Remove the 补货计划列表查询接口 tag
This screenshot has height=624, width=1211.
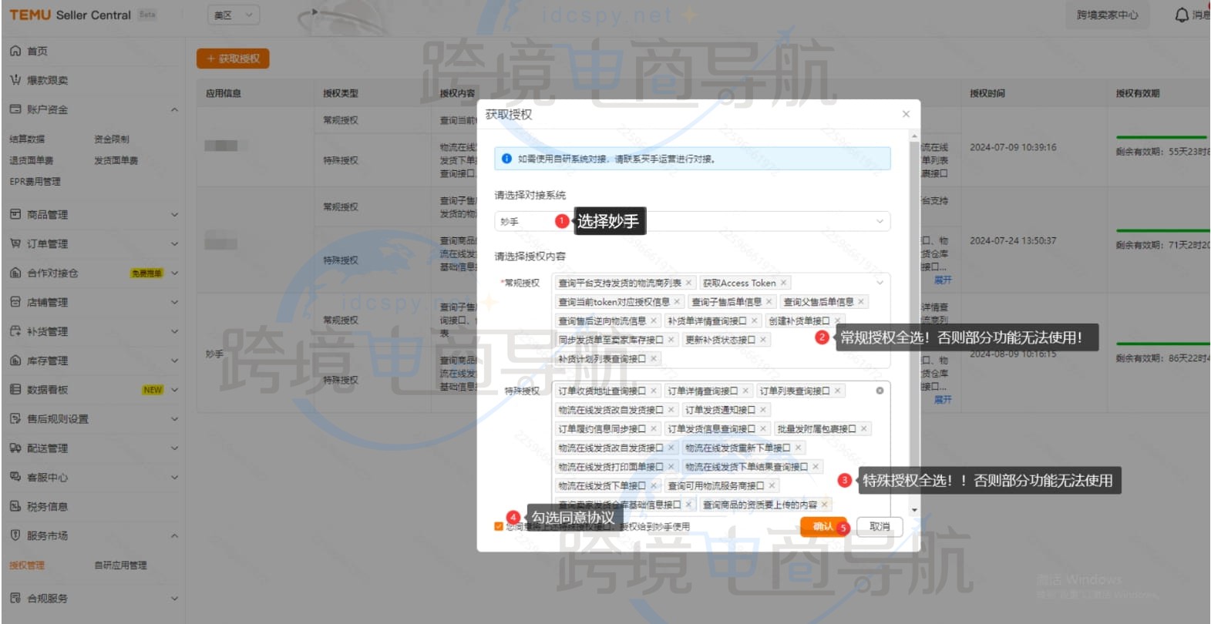tap(654, 358)
